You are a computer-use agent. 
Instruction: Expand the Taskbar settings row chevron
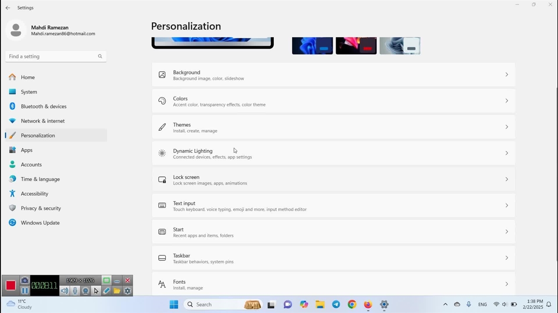coord(507,258)
